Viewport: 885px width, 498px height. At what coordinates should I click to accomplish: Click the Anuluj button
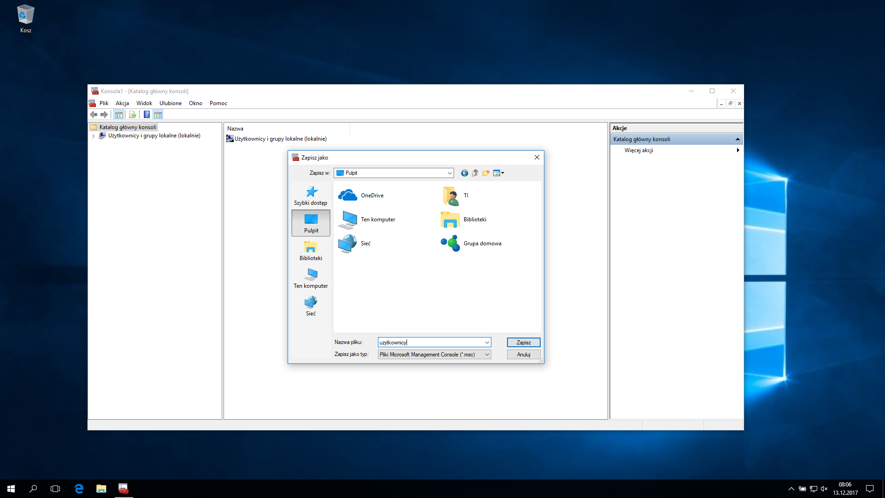(x=524, y=355)
